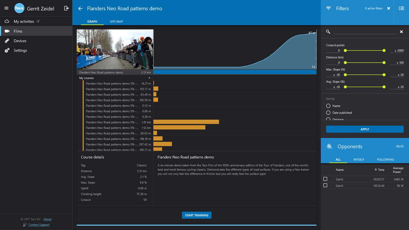
Task: Clear active filters with the X
Action: 389,8
